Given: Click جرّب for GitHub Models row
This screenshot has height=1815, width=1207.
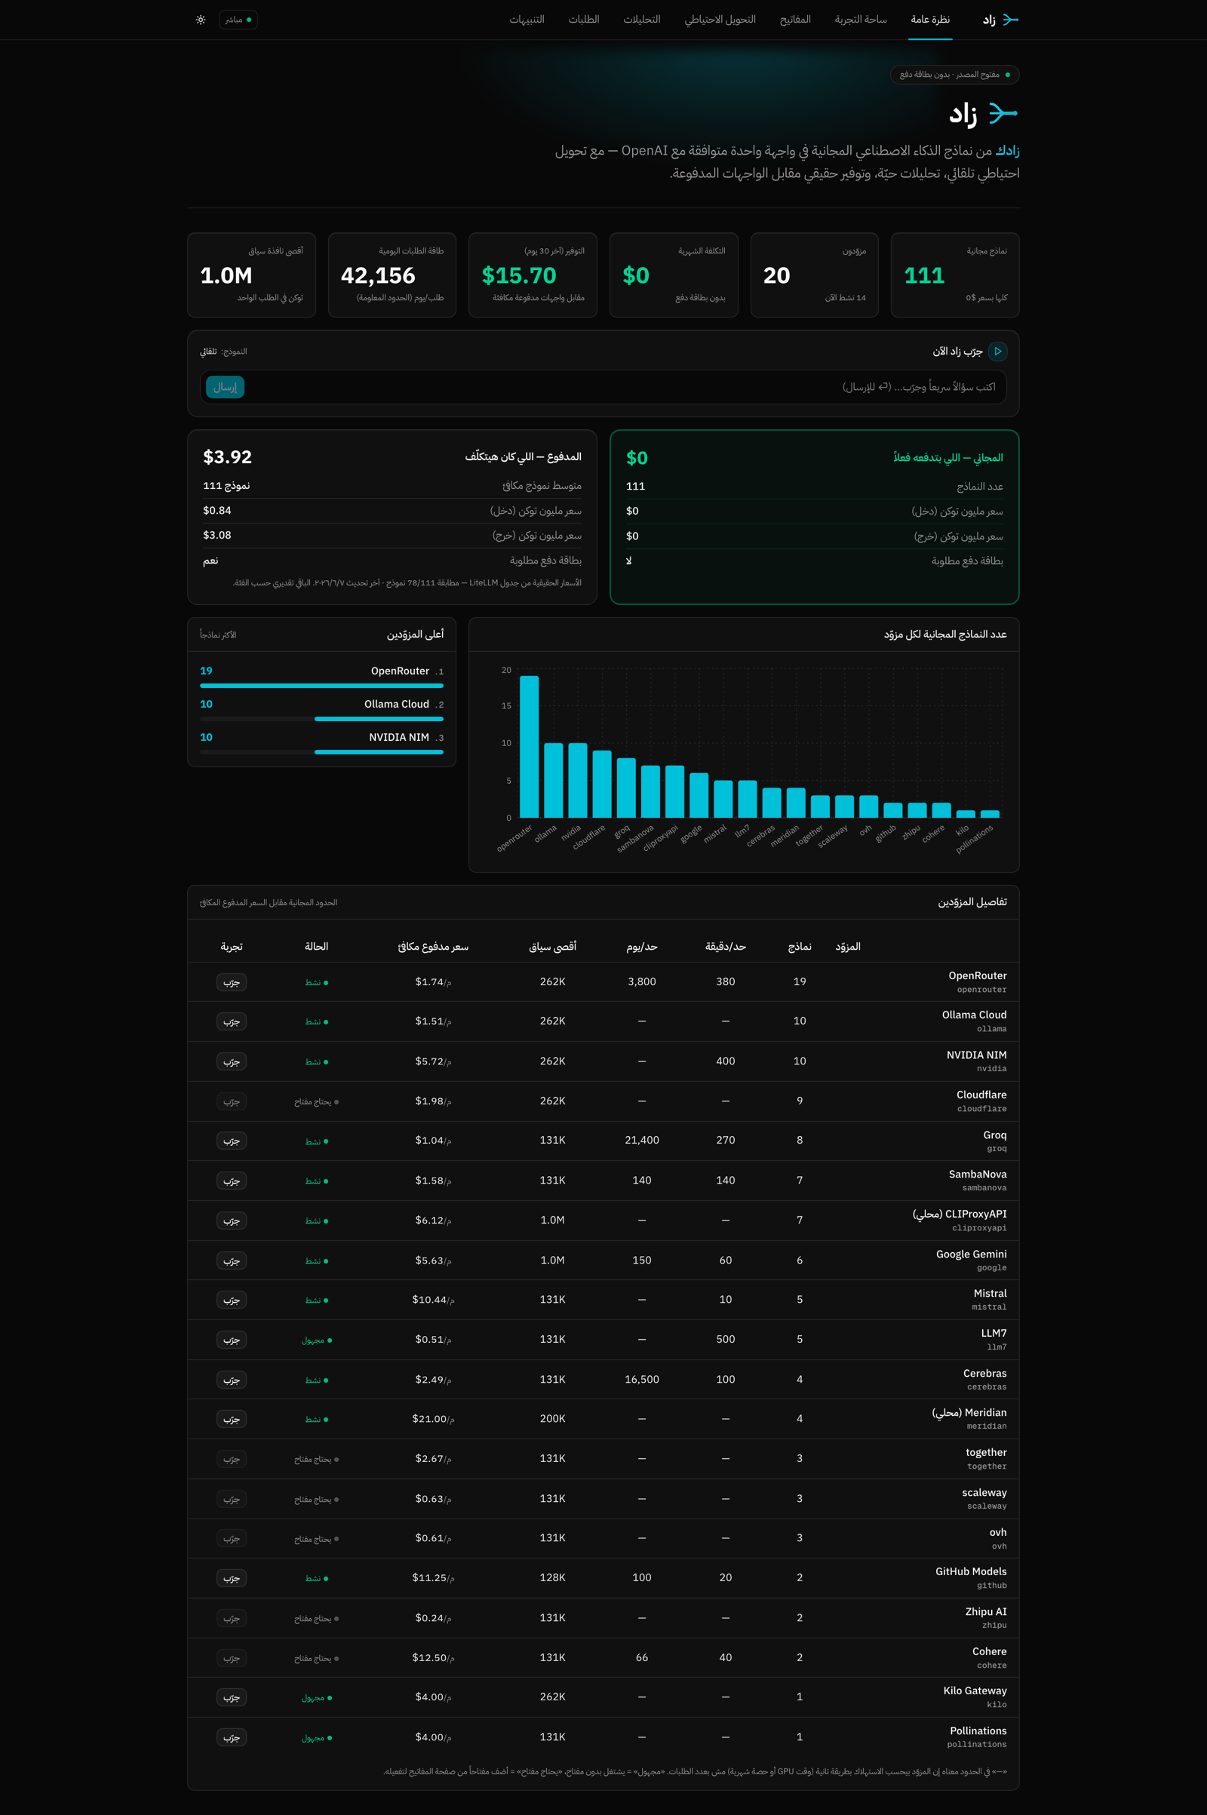Looking at the screenshot, I should click(231, 1578).
